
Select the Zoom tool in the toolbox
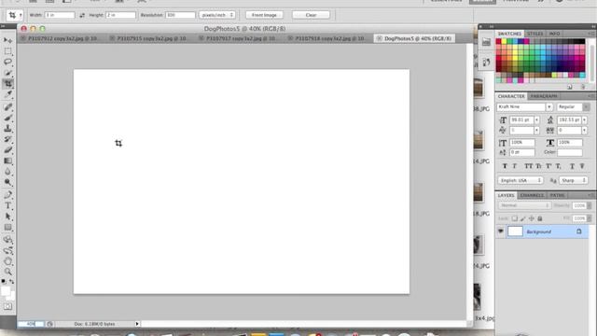point(7,272)
